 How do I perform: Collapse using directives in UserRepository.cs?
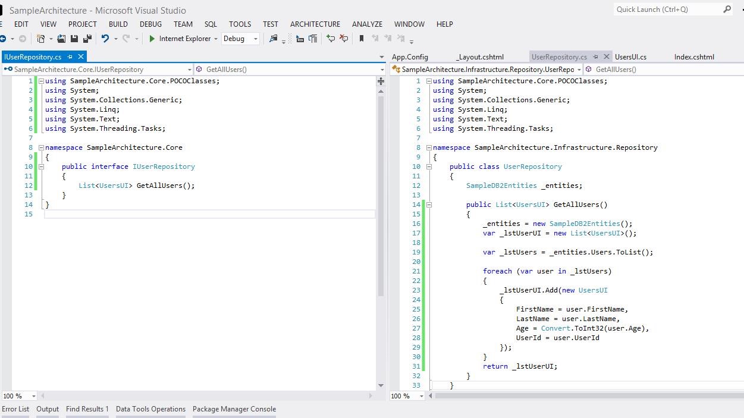point(429,81)
